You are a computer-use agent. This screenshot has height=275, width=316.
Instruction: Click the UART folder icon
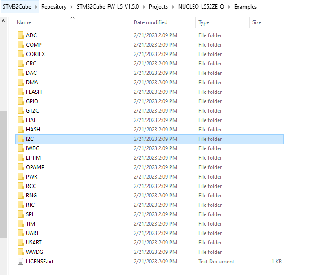pos(21,233)
